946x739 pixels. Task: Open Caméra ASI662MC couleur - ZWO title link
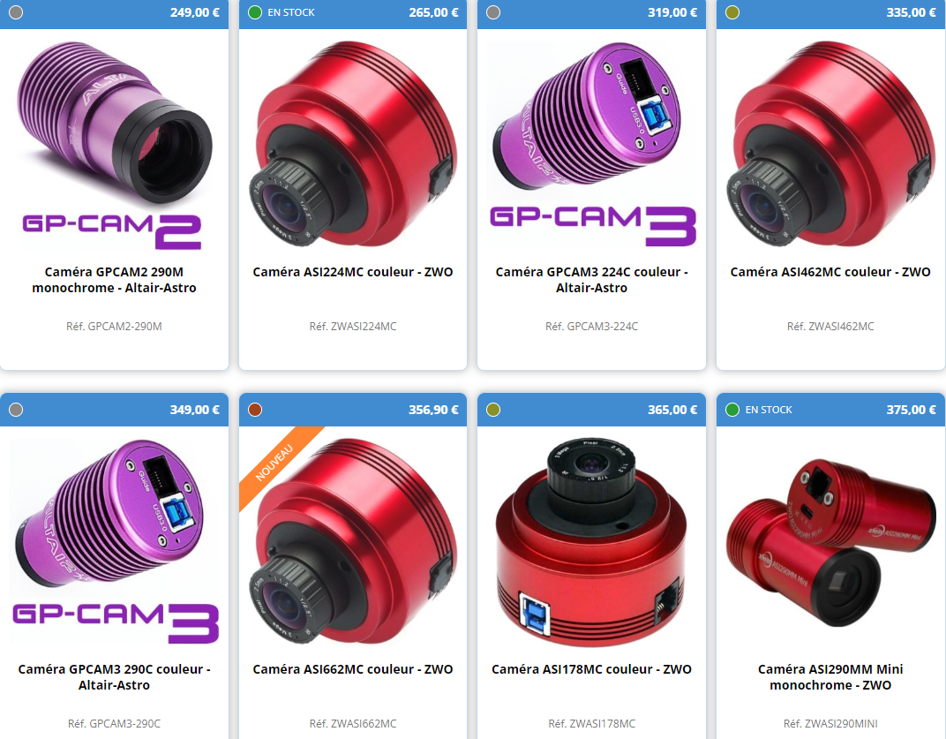(x=353, y=669)
